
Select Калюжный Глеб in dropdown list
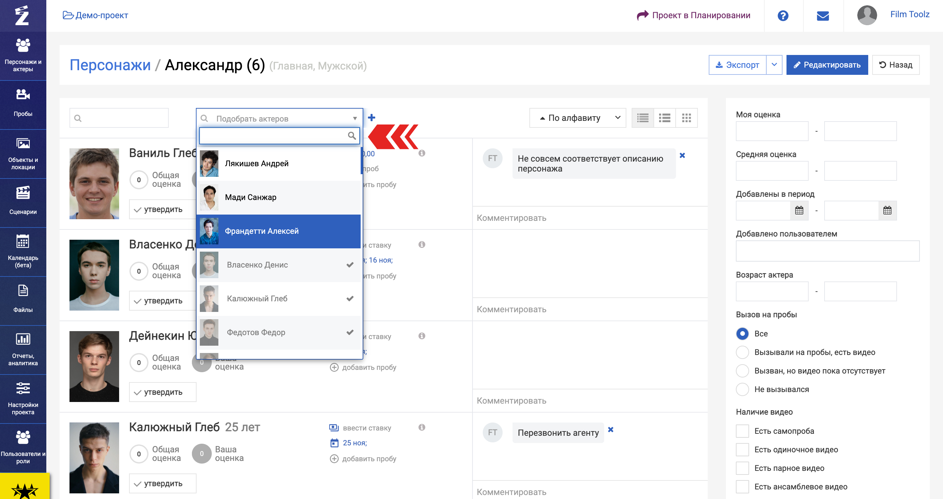pyautogui.click(x=279, y=299)
